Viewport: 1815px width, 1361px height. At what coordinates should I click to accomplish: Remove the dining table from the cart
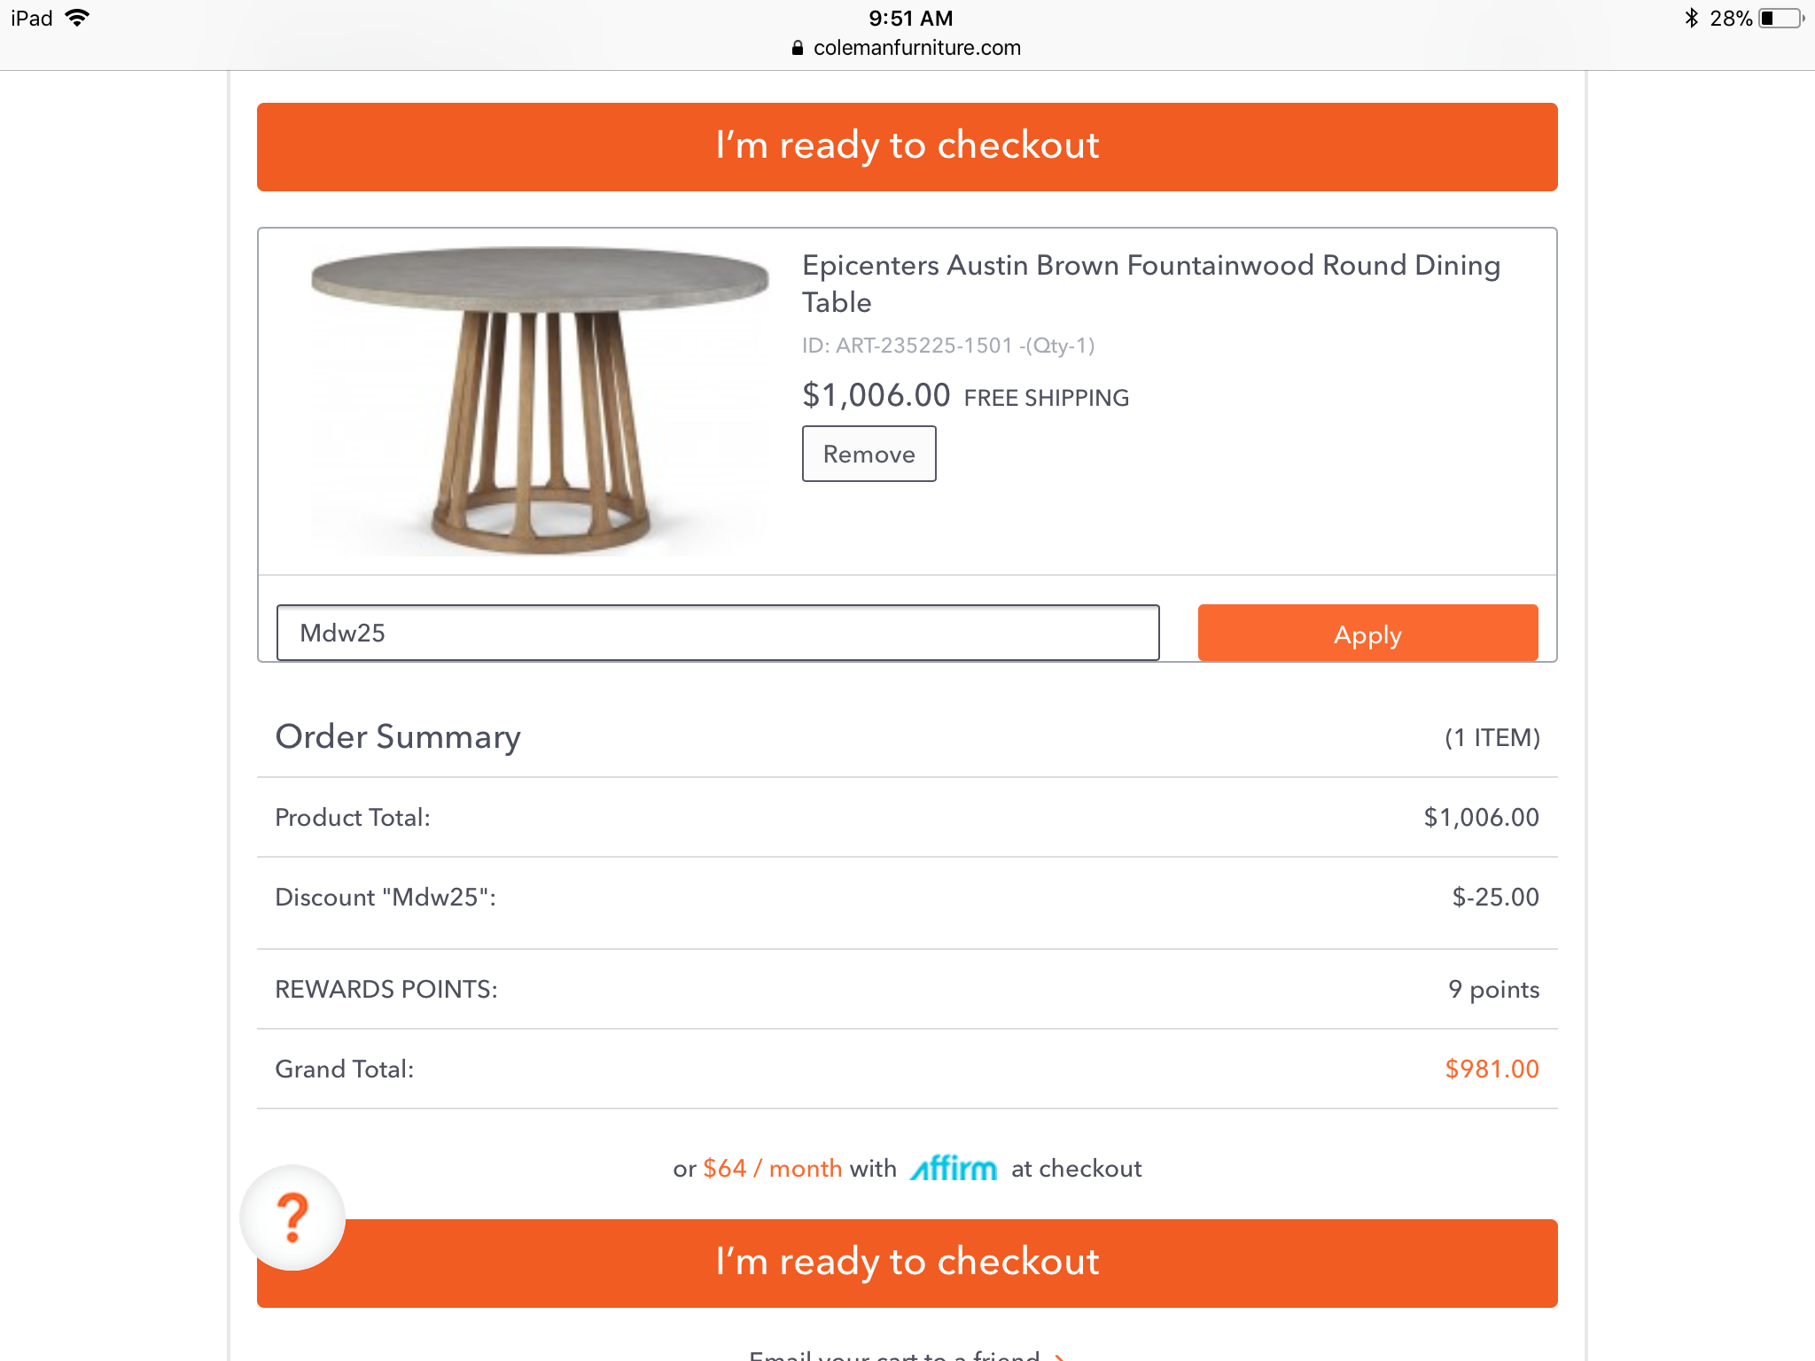click(869, 453)
